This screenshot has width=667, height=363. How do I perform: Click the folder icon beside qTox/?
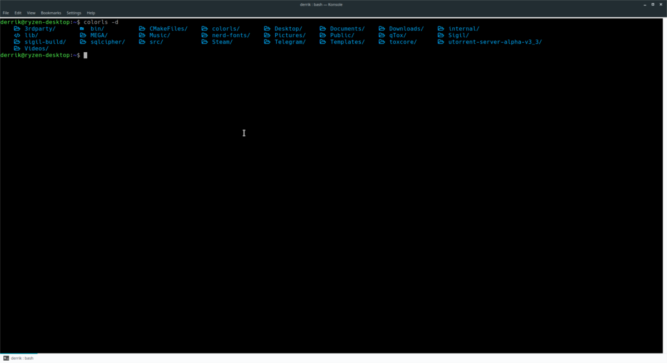tap(382, 36)
